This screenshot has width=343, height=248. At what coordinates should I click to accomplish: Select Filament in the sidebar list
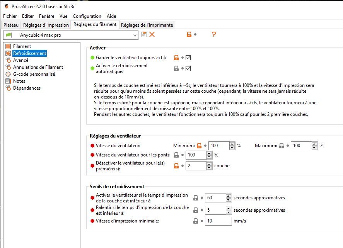(x=22, y=46)
